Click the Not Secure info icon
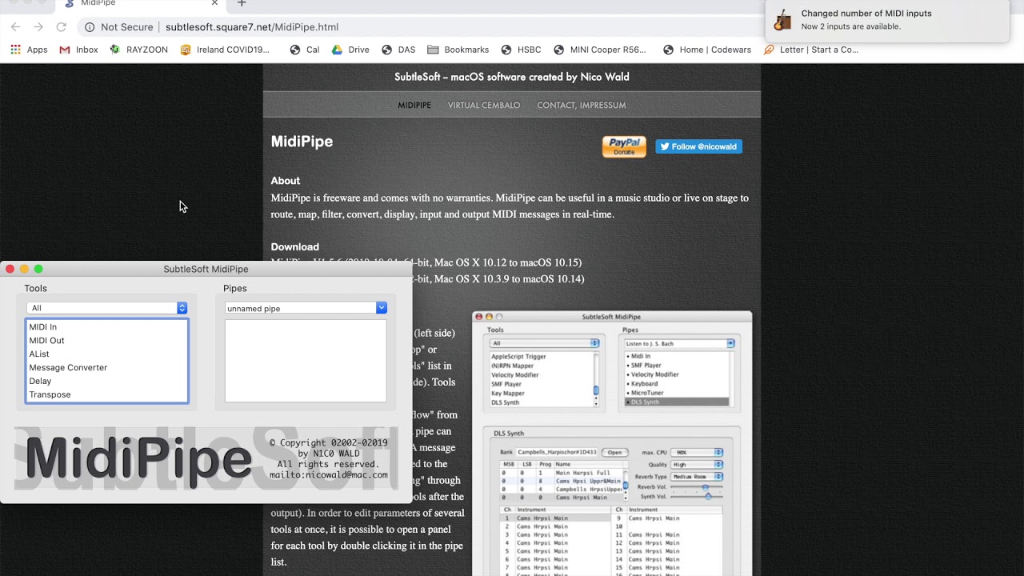The height and width of the screenshot is (576, 1024). tap(90, 27)
